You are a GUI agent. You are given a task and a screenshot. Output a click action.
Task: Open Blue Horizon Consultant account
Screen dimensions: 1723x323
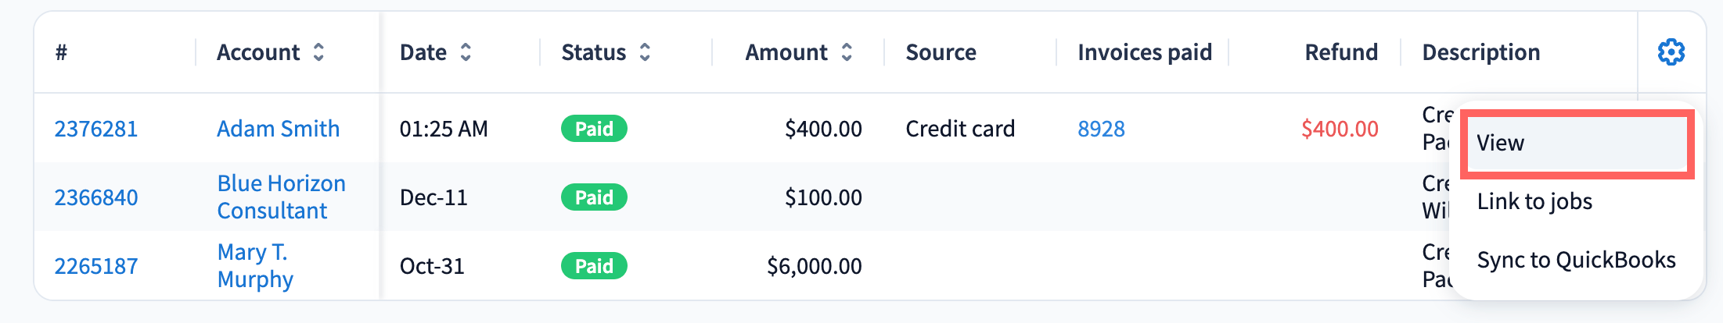click(281, 197)
